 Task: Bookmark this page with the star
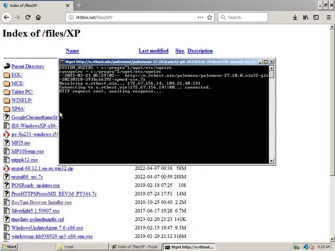click(210, 17)
